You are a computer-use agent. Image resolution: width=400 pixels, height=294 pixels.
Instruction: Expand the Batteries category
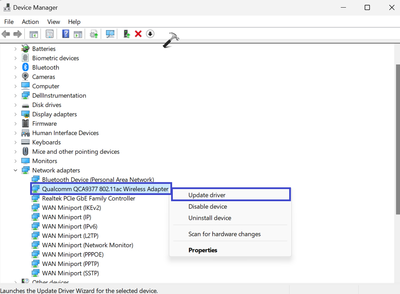click(16, 49)
